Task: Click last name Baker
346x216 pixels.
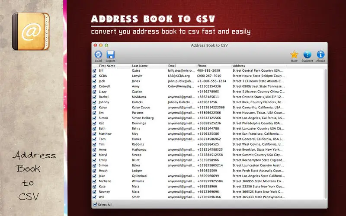Action: (136, 165)
